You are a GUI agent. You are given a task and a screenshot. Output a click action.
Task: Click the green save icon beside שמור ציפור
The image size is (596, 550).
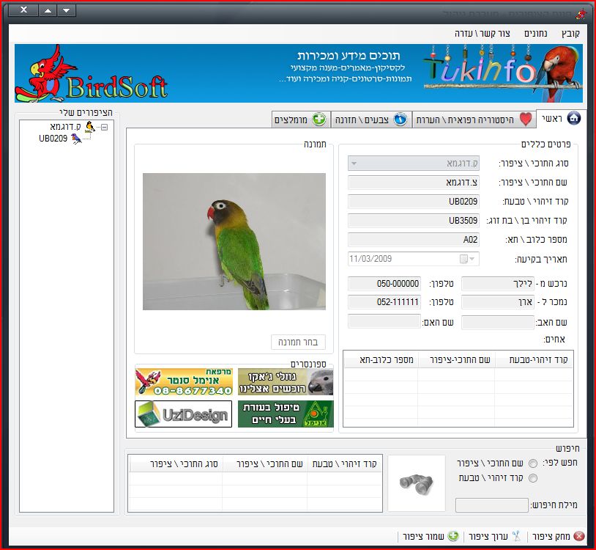[453, 536]
